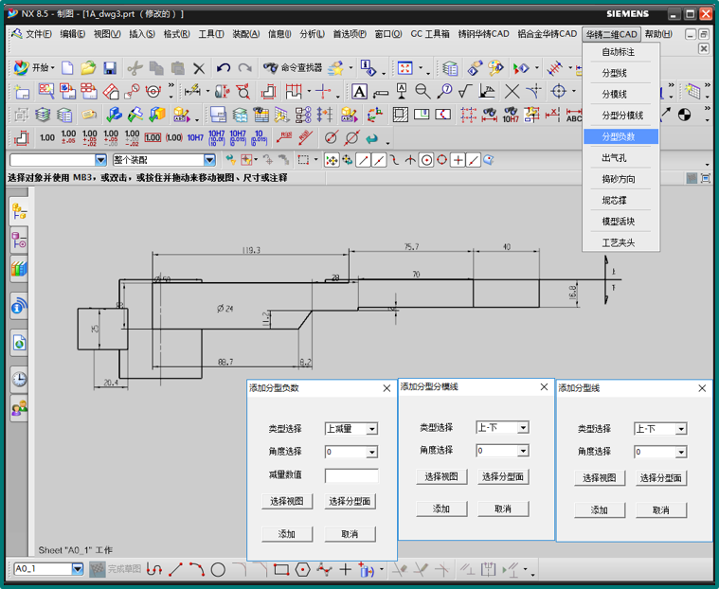
Task: Click the Cut scissors icon
Action: [x=135, y=69]
